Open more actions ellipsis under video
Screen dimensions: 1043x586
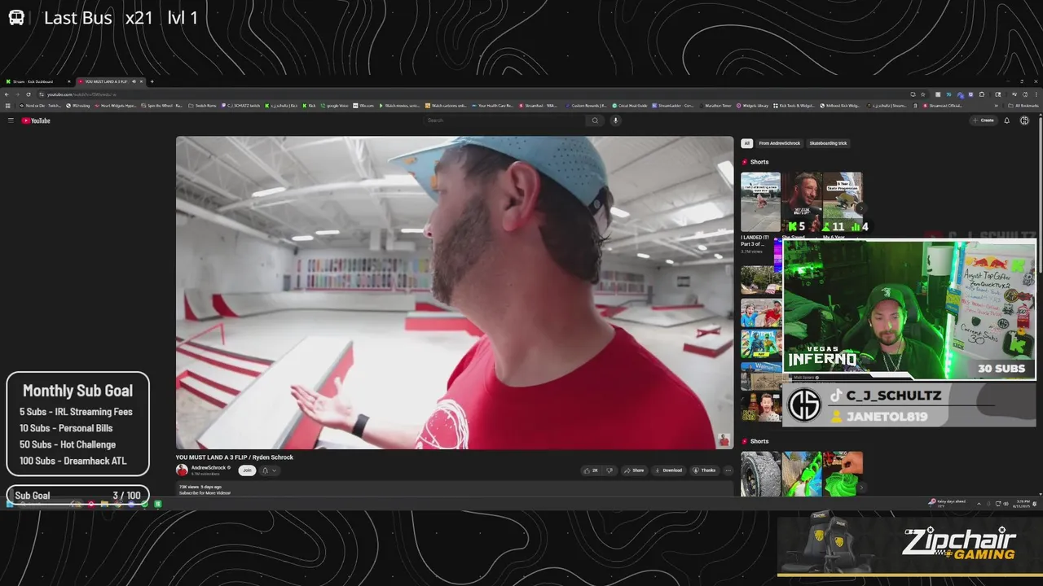point(728,470)
